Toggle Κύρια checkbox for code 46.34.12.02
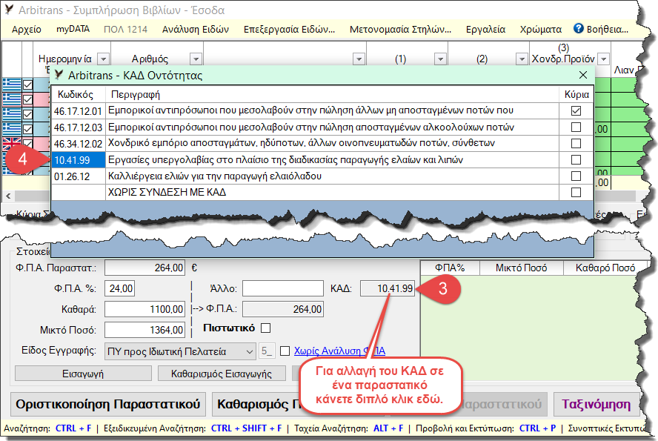 [576, 144]
